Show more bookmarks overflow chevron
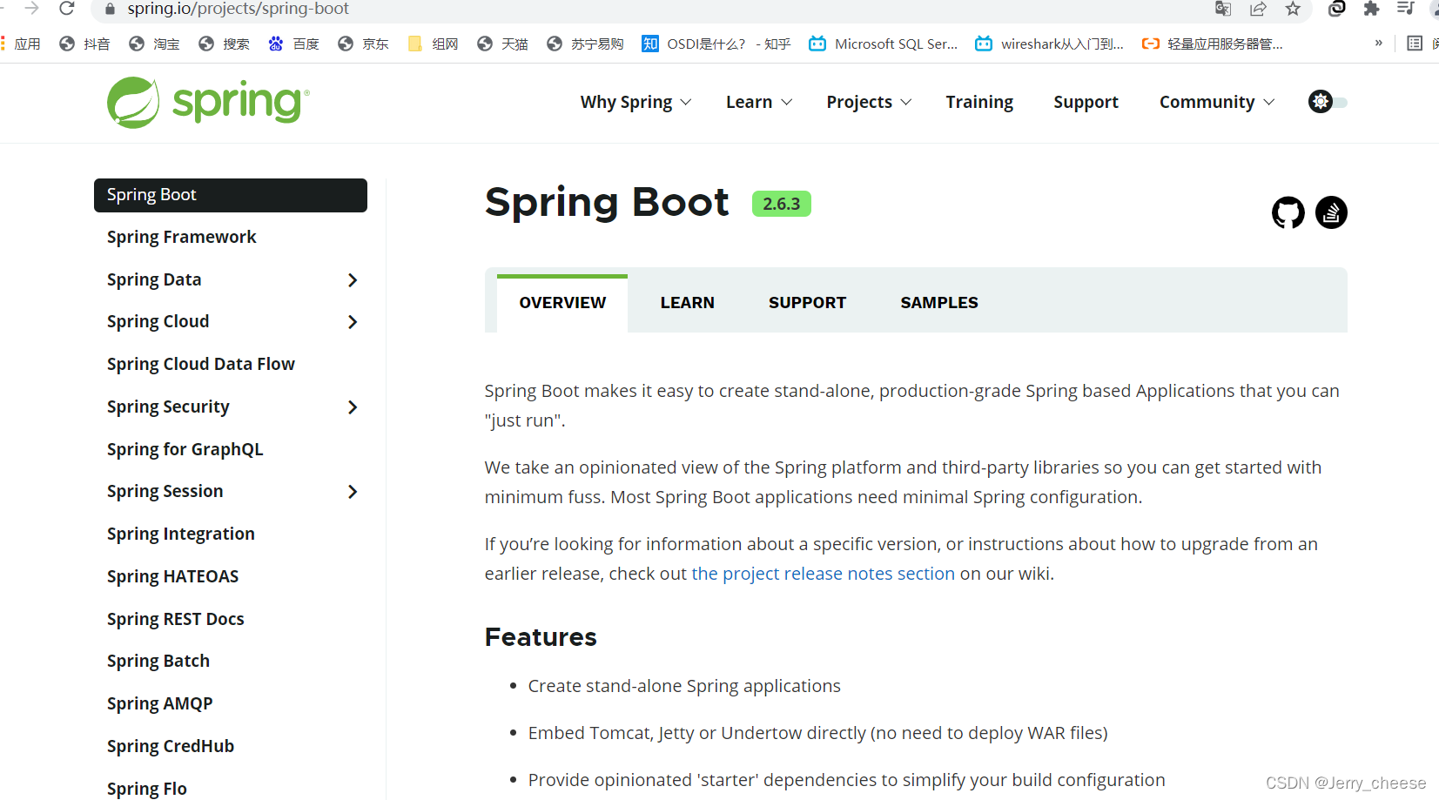Viewport: 1439px width, 800px height. [x=1379, y=43]
